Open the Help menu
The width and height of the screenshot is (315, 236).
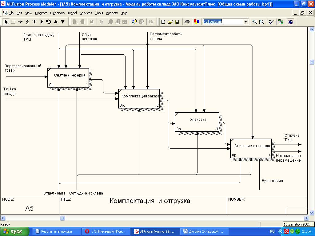click(x=124, y=13)
